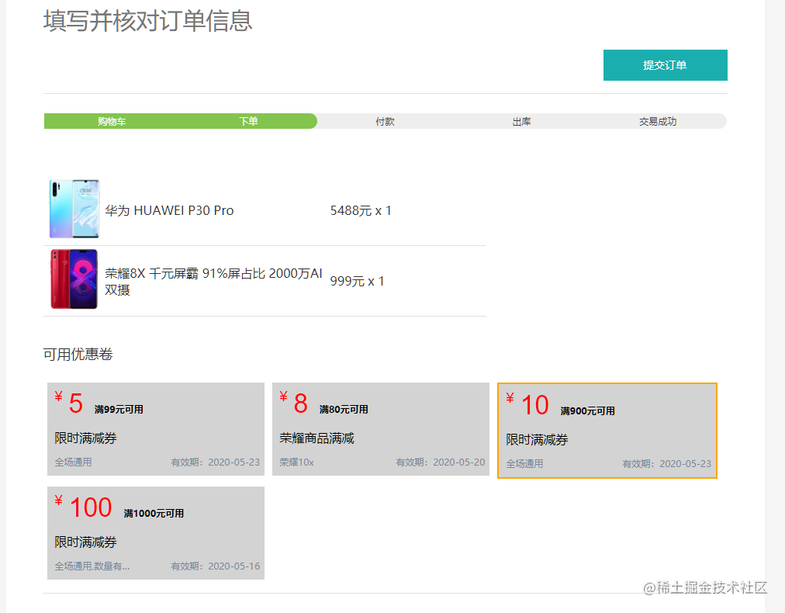Click the 999元 x 1 price text
Image resolution: width=785 pixels, height=613 pixels.
tap(357, 281)
